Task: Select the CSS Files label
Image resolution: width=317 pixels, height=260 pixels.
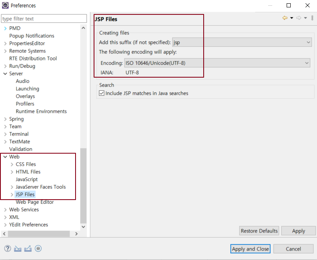Action: (x=26, y=164)
